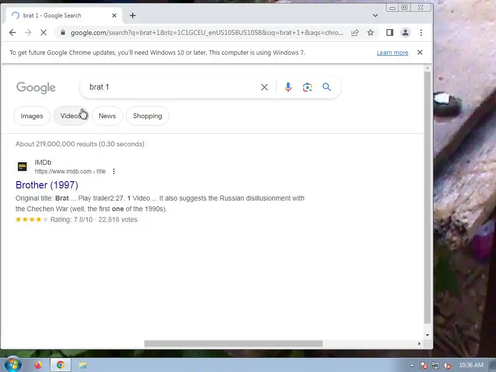496x372 pixels.
Task: Follow the Learn more link
Action: [392, 53]
